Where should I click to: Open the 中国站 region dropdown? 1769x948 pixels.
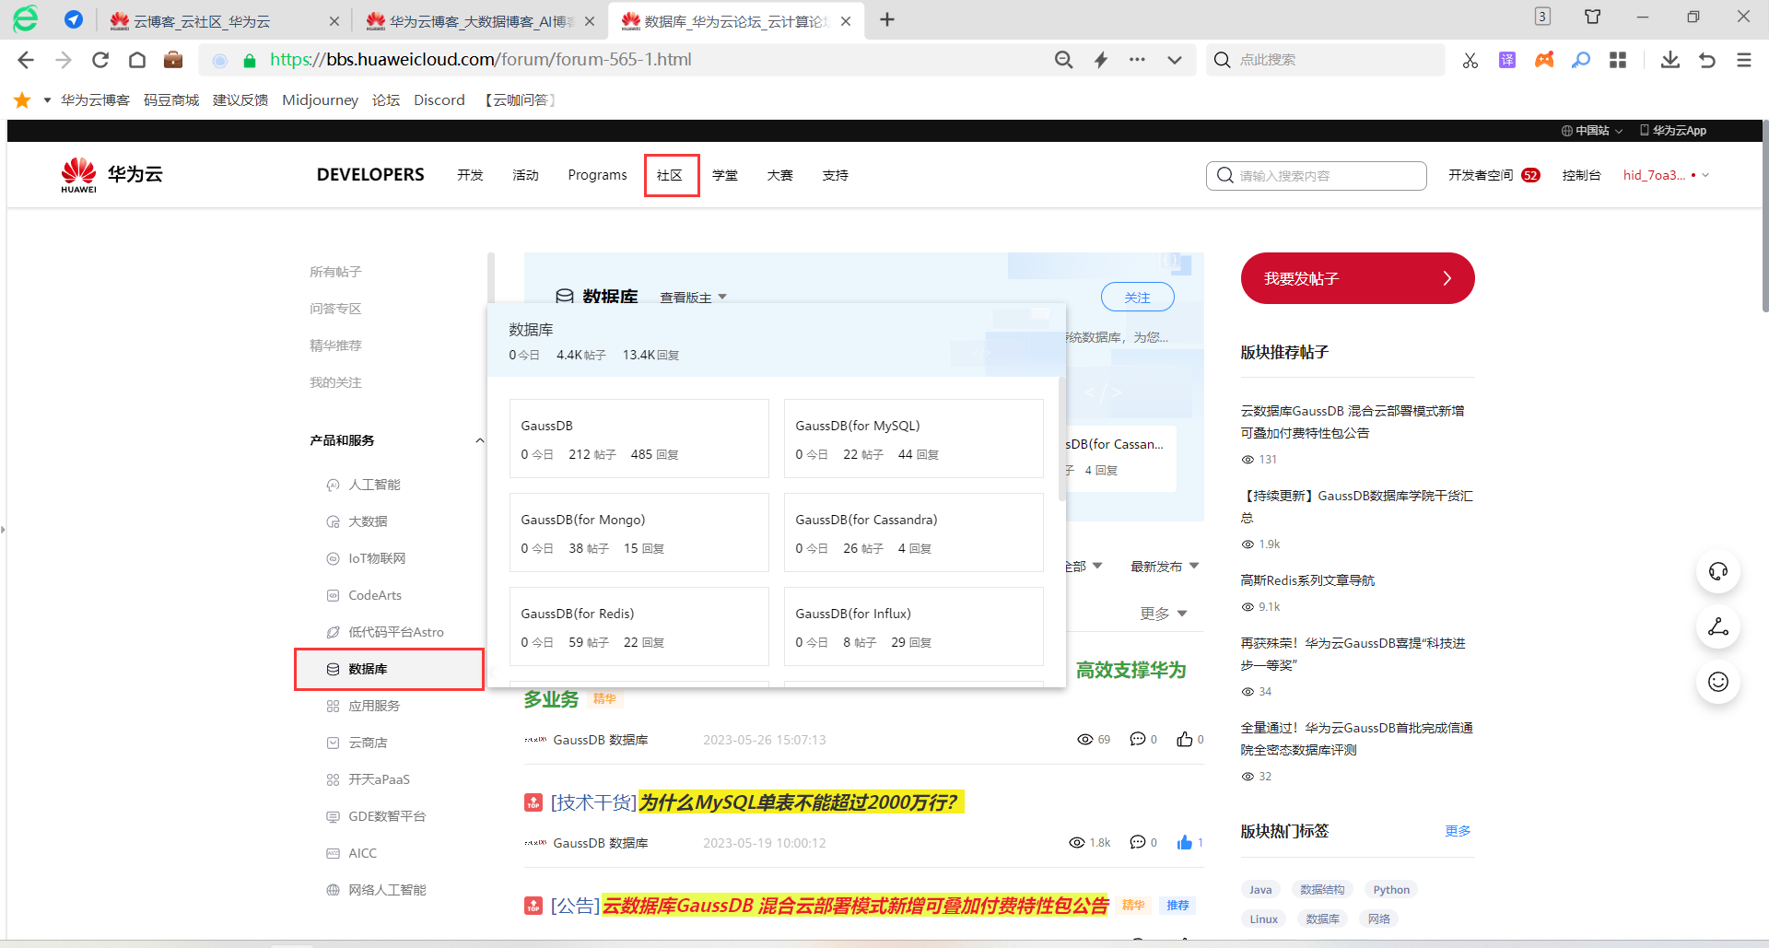1592,131
